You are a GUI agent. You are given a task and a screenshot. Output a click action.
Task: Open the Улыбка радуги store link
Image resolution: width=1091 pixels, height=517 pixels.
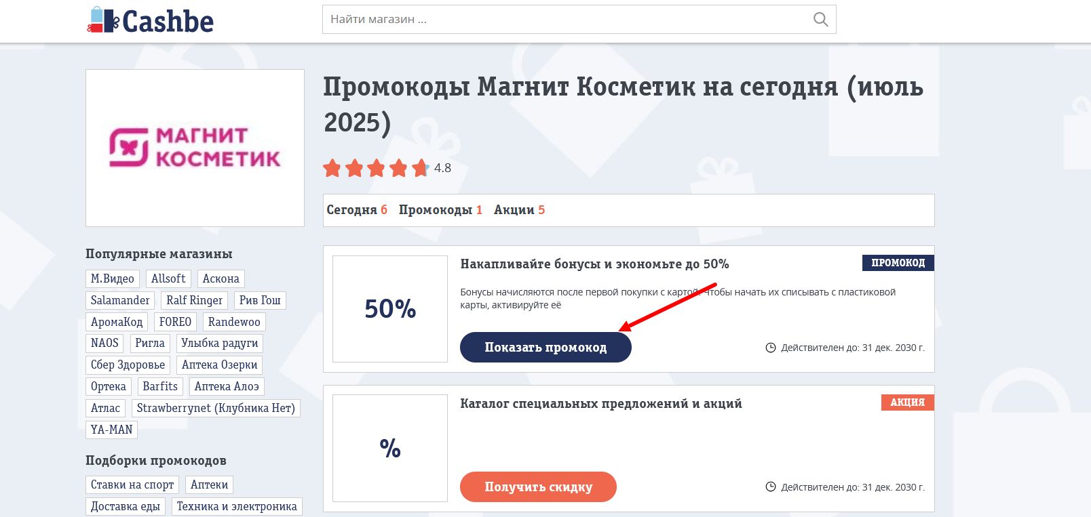(220, 343)
